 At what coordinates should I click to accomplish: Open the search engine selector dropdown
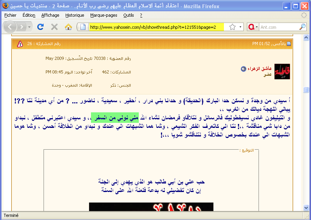253,27
